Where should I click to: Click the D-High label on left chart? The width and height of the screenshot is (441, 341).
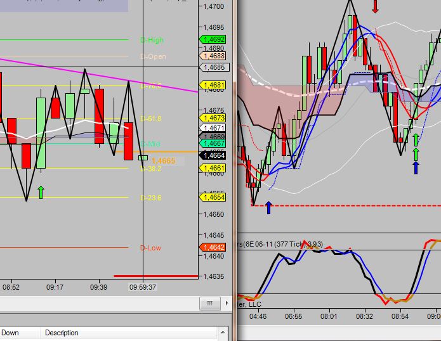tap(152, 40)
